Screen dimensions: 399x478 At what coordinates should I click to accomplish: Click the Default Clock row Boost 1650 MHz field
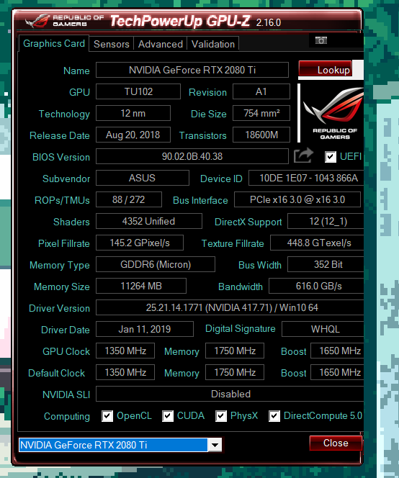[337, 372]
